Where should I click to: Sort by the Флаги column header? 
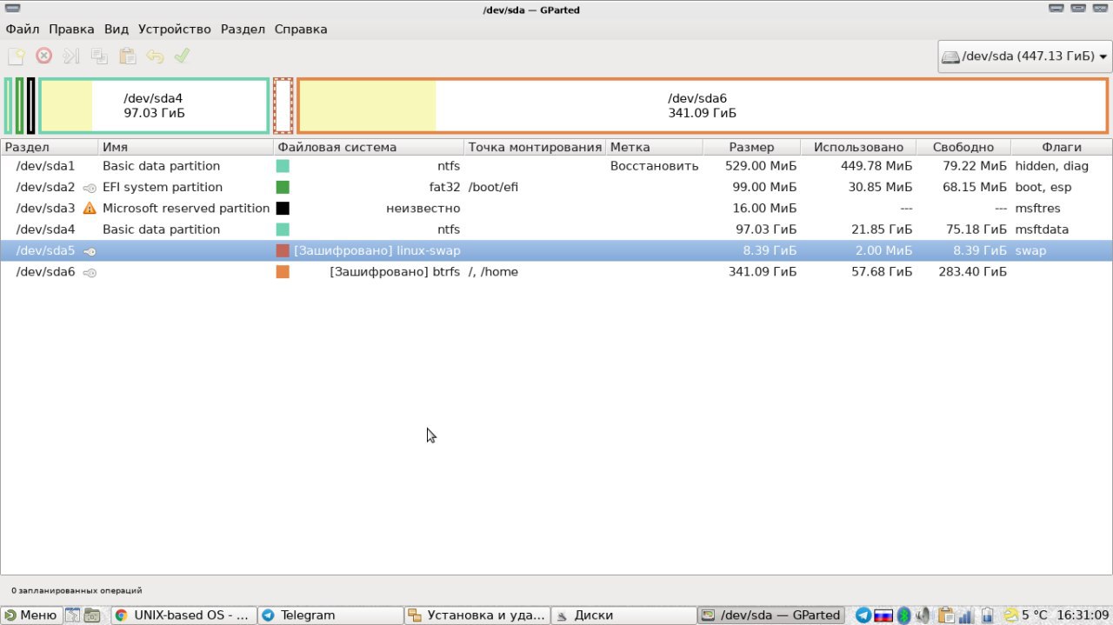click(1062, 148)
